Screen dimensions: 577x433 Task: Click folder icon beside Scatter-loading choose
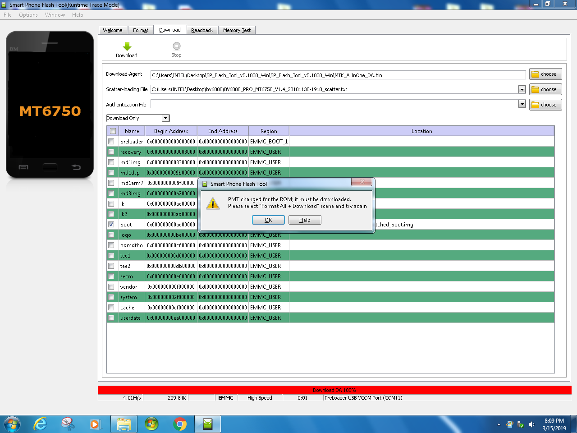(x=536, y=90)
